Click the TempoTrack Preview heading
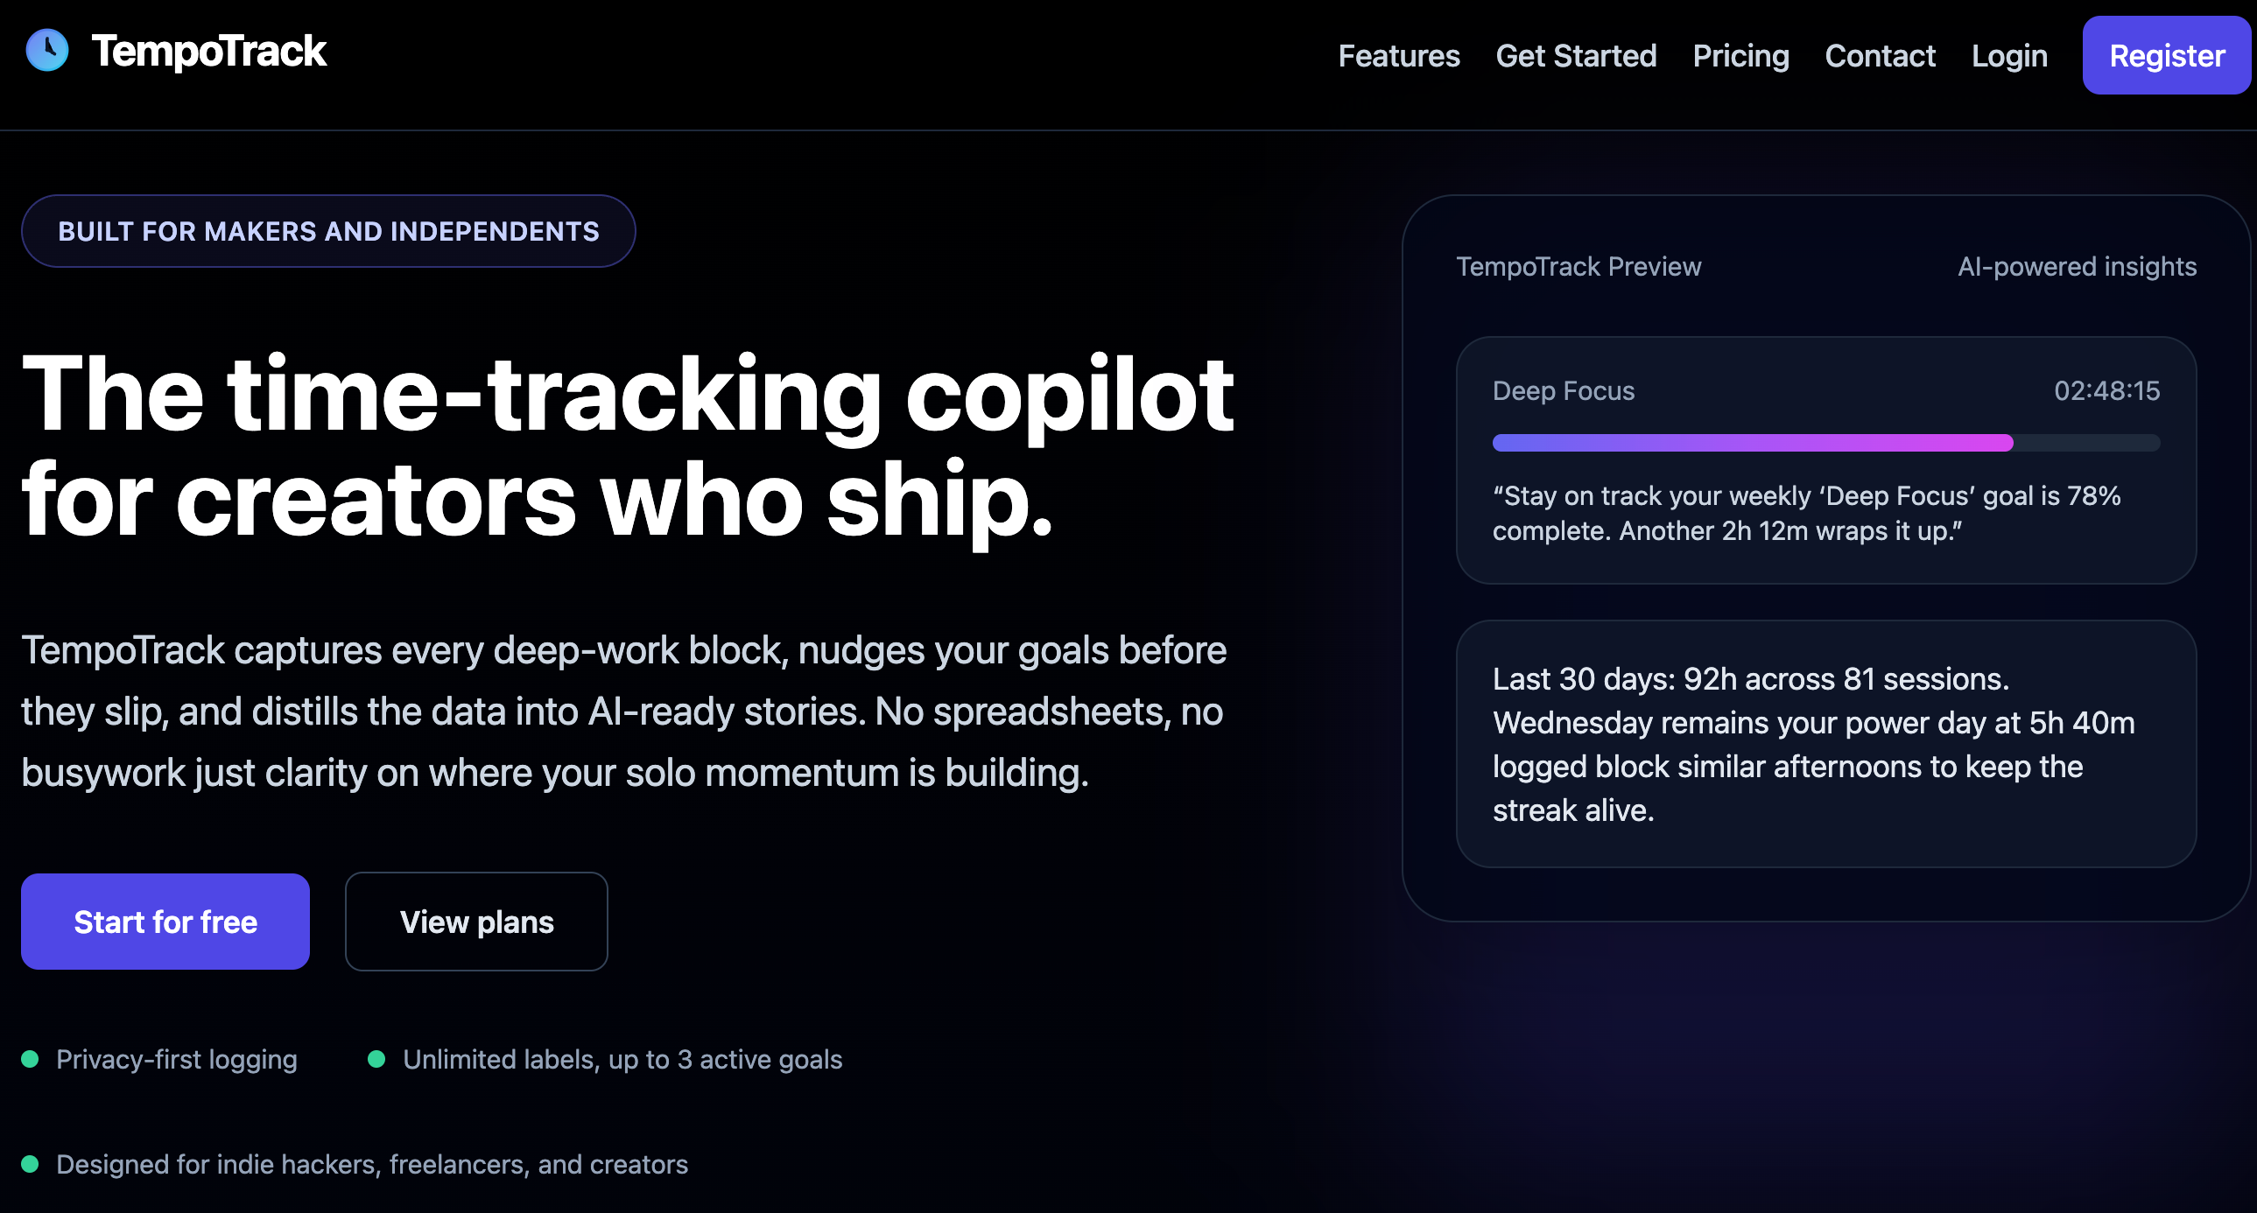Screen dimensions: 2257x1213 coord(1578,266)
